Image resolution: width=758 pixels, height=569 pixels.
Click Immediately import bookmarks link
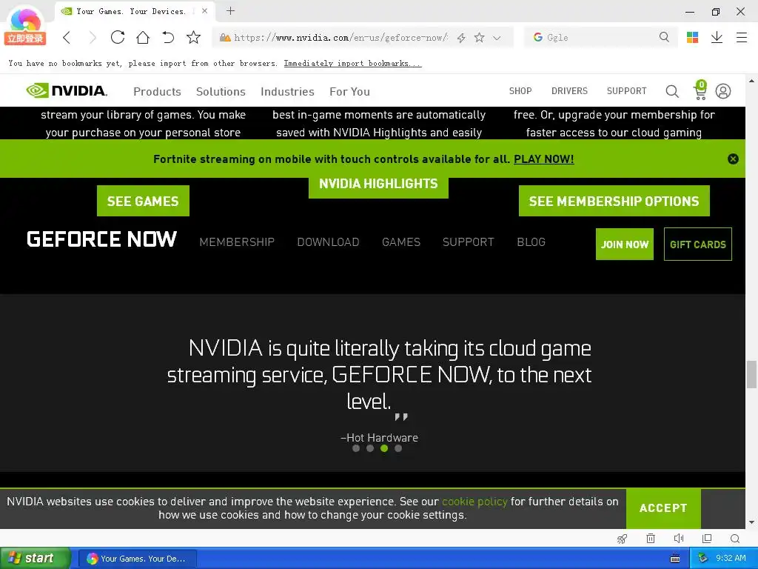tap(352, 64)
